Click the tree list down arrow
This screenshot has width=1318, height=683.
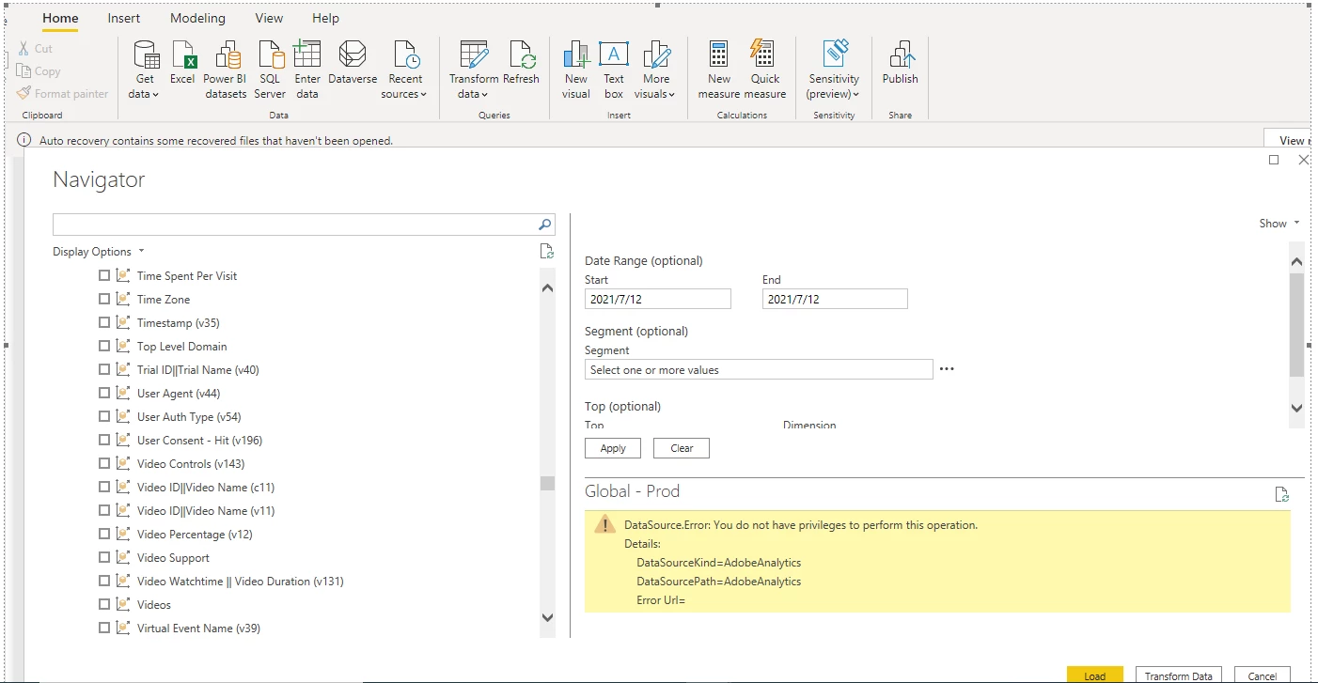(547, 617)
